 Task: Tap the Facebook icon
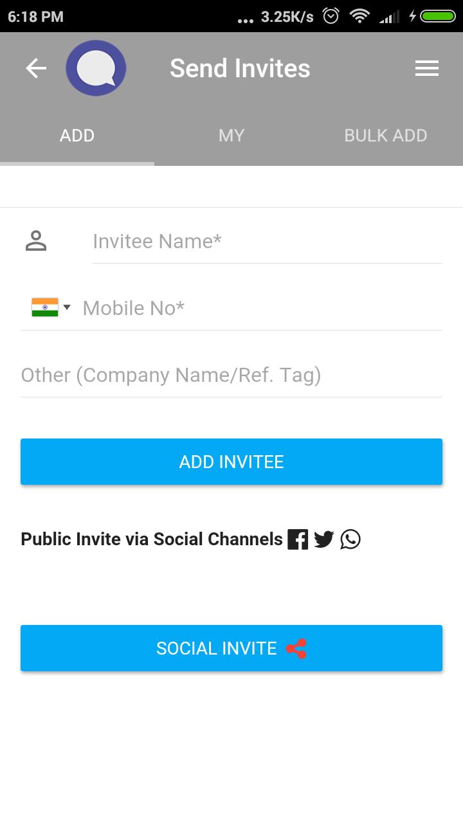(x=298, y=539)
